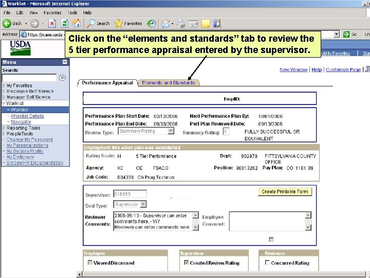Click the green Go arrow button
The width and height of the screenshot is (370, 278).
(346, 34)
